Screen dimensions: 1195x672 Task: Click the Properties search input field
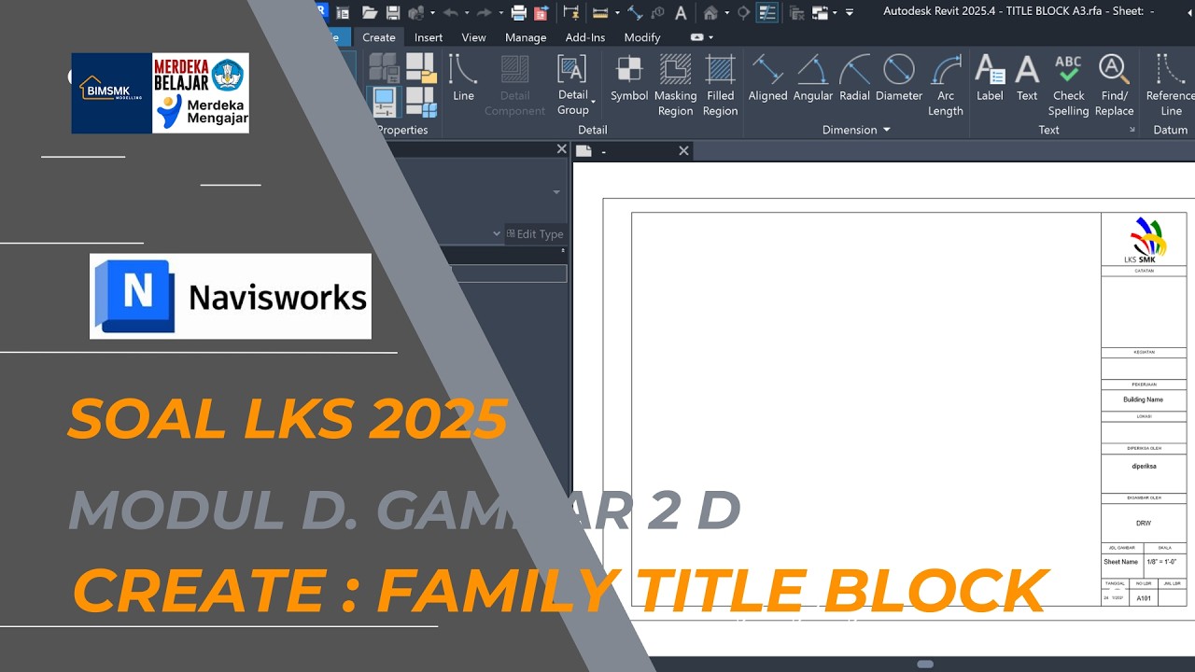[x=510, y=273]
